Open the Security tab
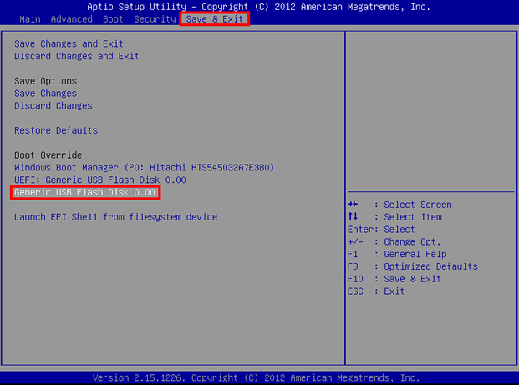The height and width of the screenshot is (385, 519). [x=155, y=19]
